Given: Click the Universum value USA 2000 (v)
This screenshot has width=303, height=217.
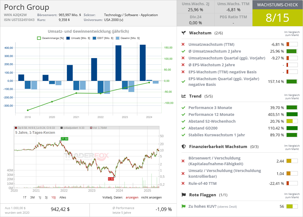Looking at the screenshot, I should click(114, 20).
